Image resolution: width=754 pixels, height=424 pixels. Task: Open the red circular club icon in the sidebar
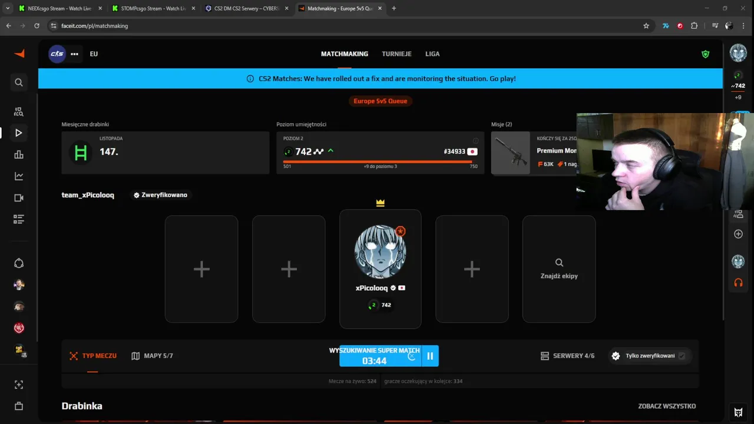[x=19, y=328]
